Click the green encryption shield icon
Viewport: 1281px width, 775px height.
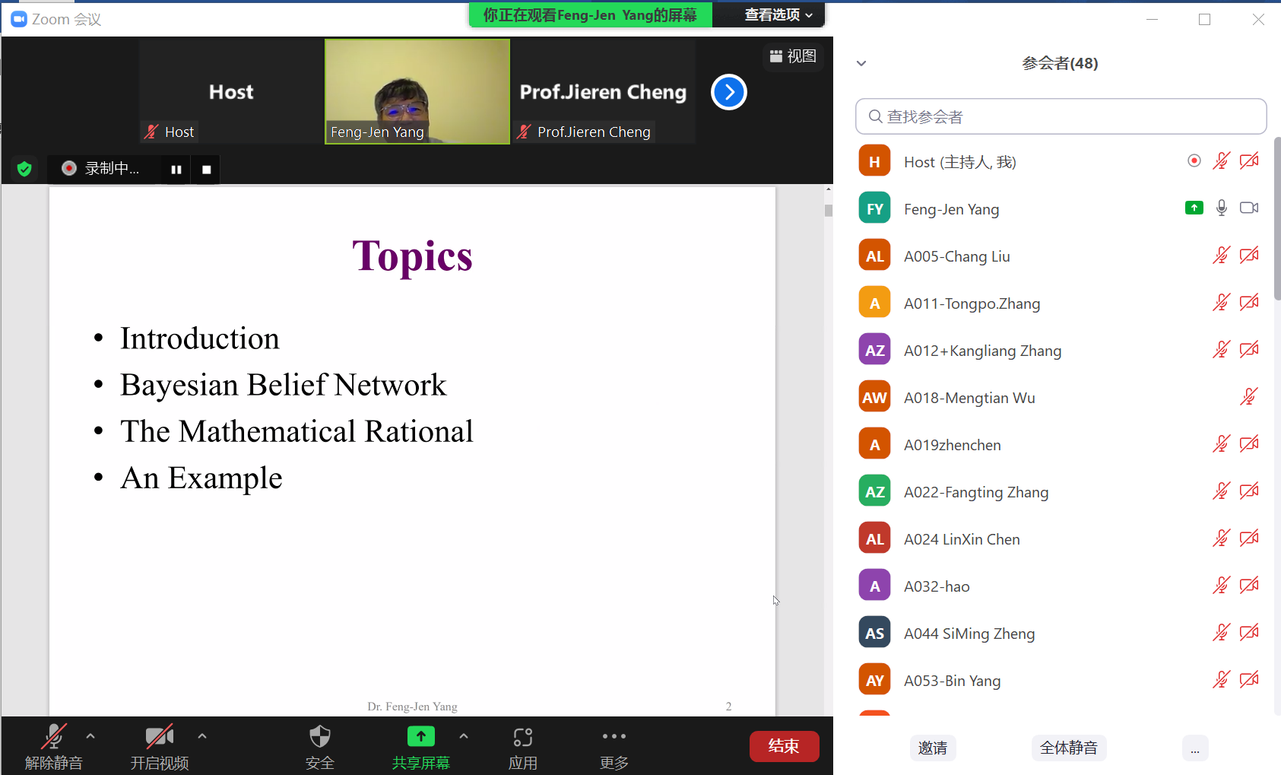coord(24,169)
